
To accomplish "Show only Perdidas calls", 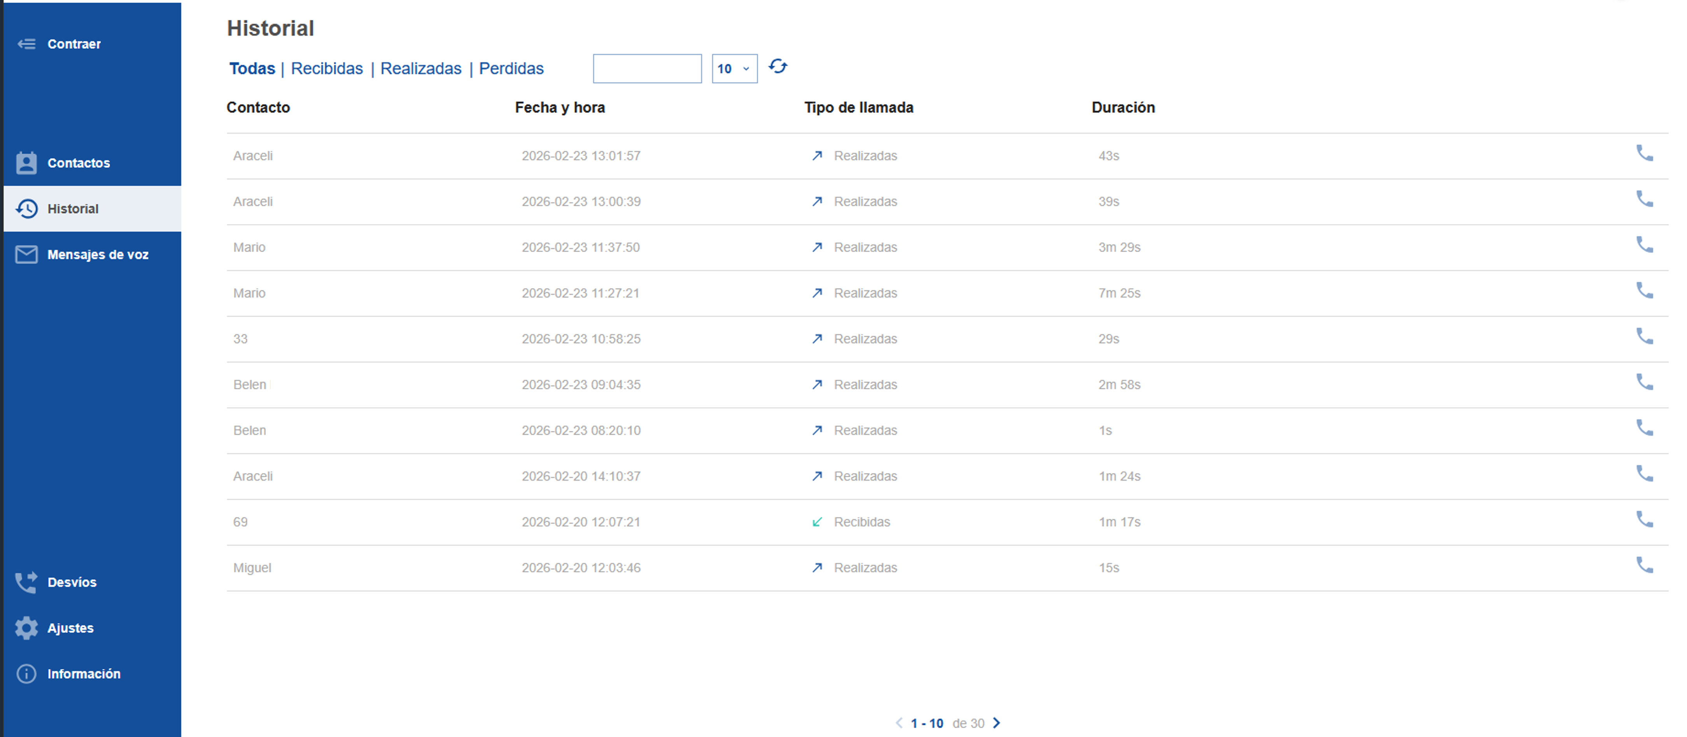I will pyautogui.click(x=511, y=69).
